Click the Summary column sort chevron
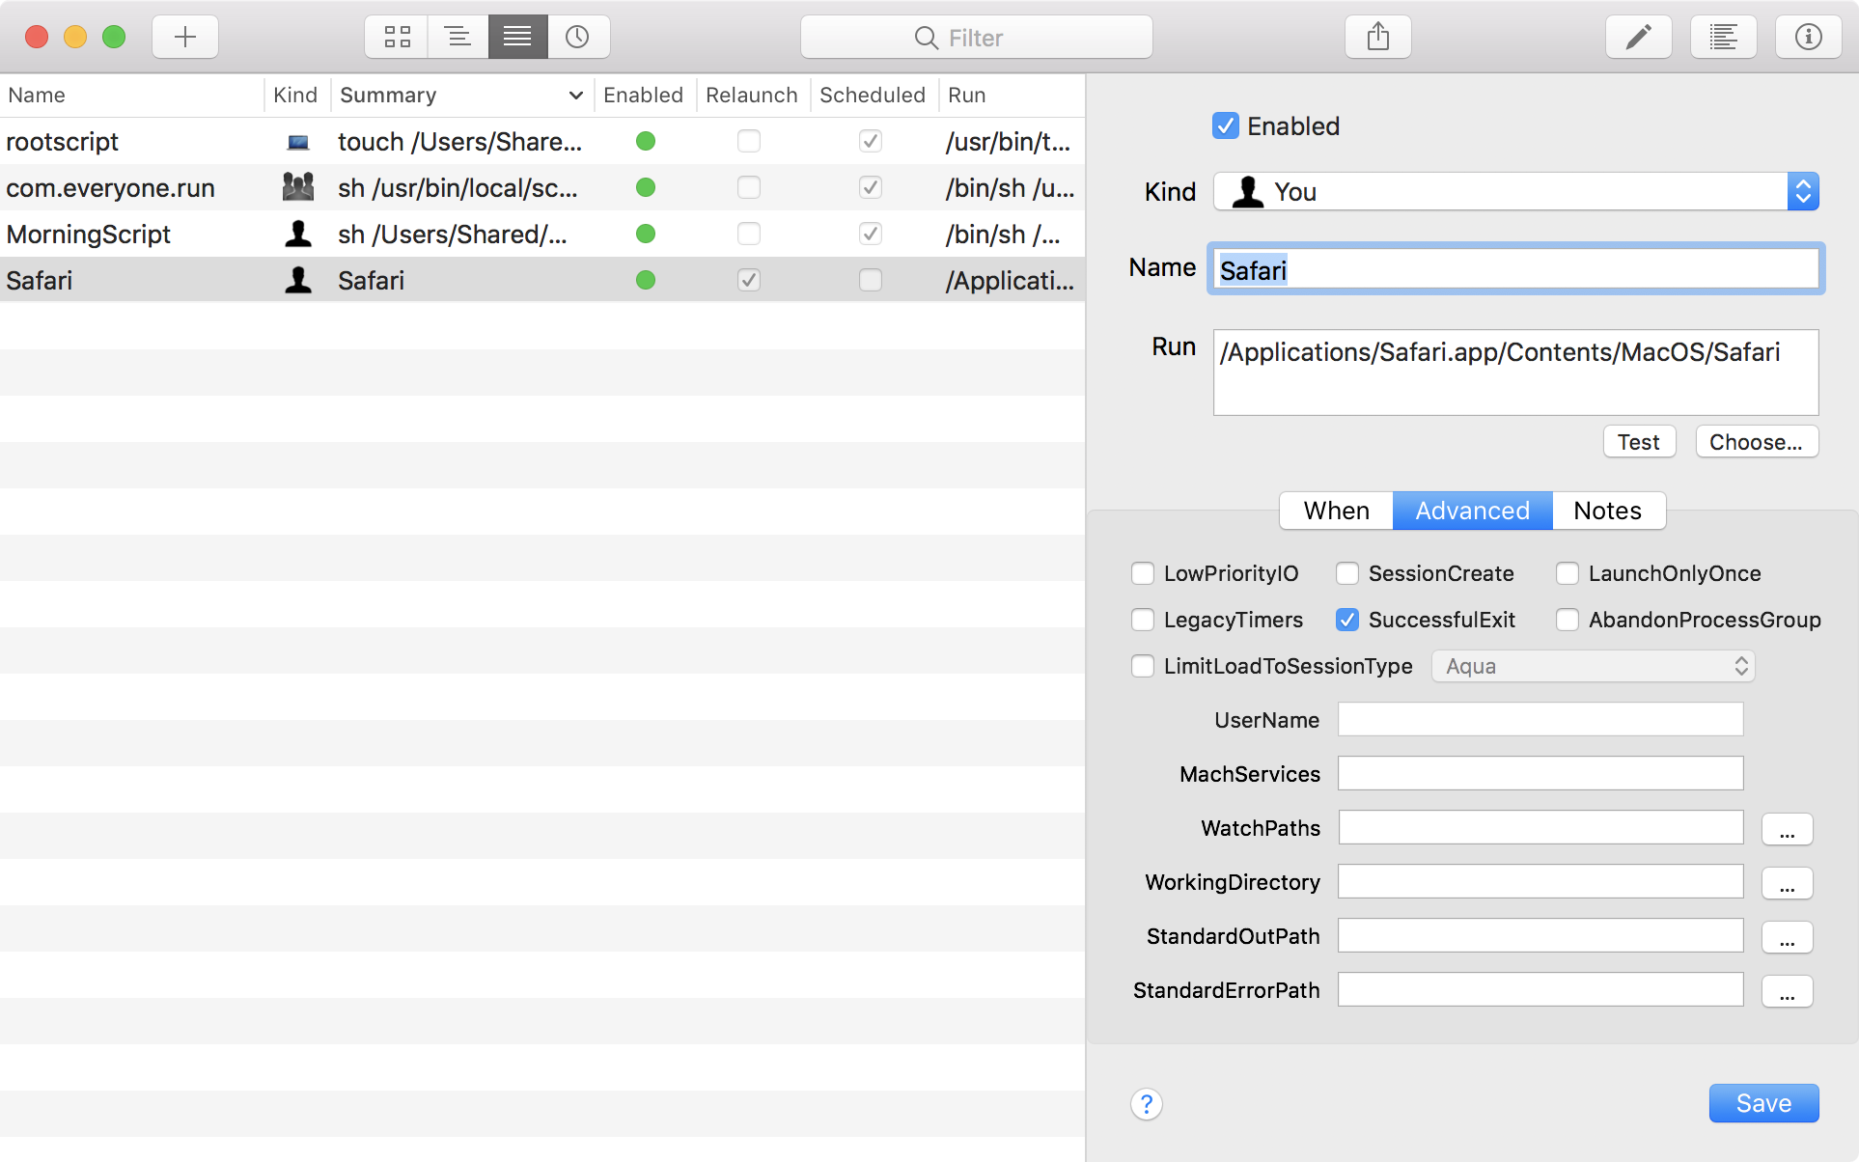This screenshot has height=1162, width=1859. pyautogui.click(x=575, y=96)
